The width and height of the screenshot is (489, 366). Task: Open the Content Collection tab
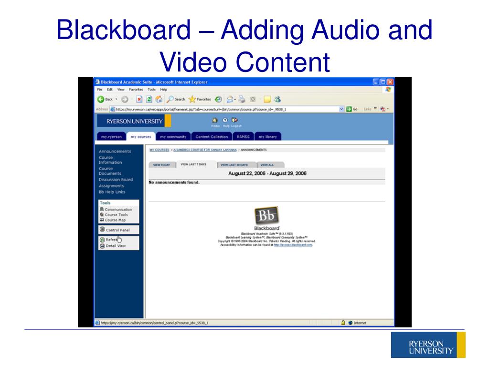click(212, 137)
